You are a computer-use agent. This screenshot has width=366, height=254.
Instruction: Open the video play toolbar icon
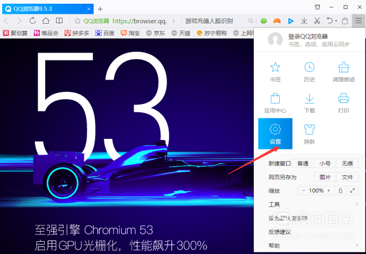(x=290, y=21)
